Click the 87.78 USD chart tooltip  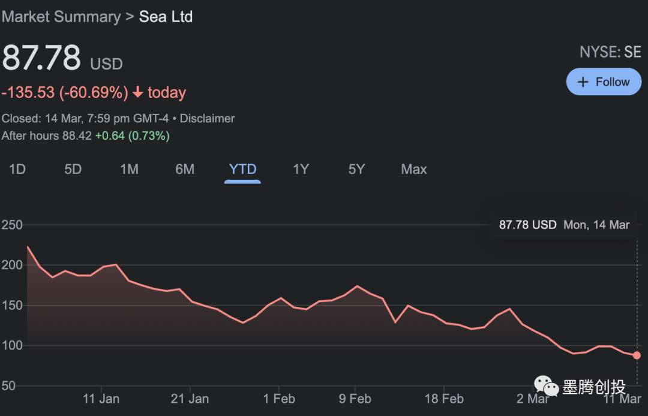564,225
